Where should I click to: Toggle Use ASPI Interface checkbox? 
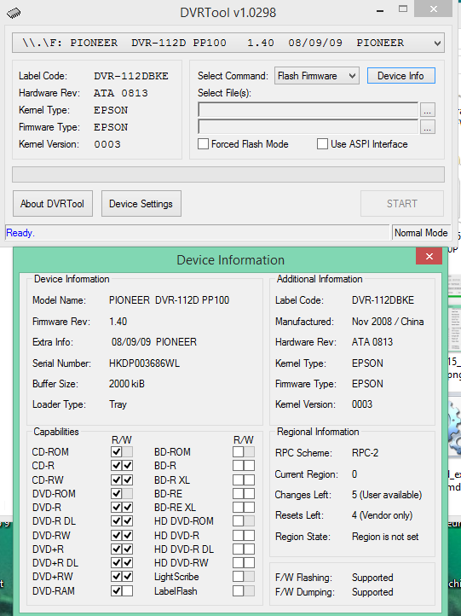322,144
